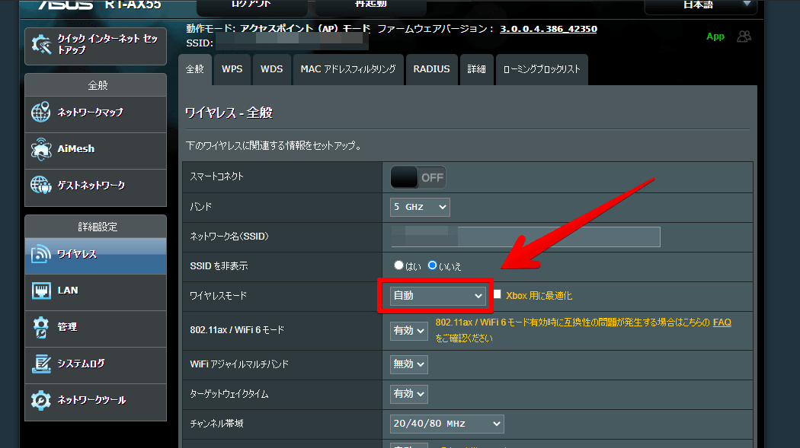Open the LAN settings icon
The height and width of the screenshot is (448, 800).
[x=41, y=291]
